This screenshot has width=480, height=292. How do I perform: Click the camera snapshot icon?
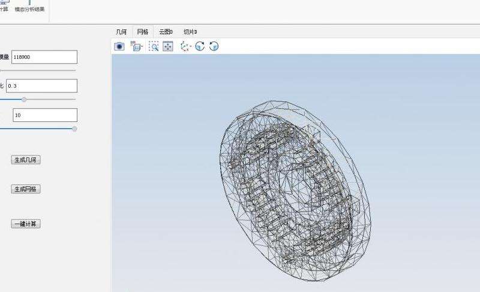(119, 46)
